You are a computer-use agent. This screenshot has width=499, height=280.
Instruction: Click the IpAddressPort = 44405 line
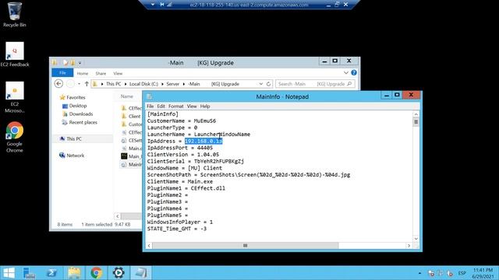pyautogui.click(x=180, y=148)
